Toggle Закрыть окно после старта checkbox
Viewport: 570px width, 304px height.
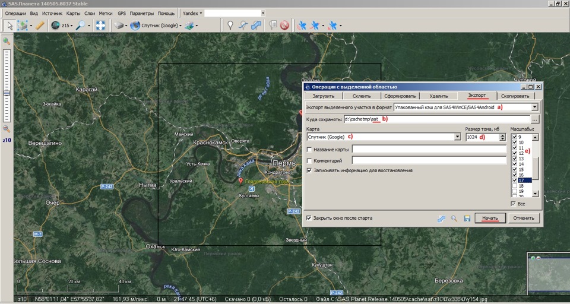(309, 218)
